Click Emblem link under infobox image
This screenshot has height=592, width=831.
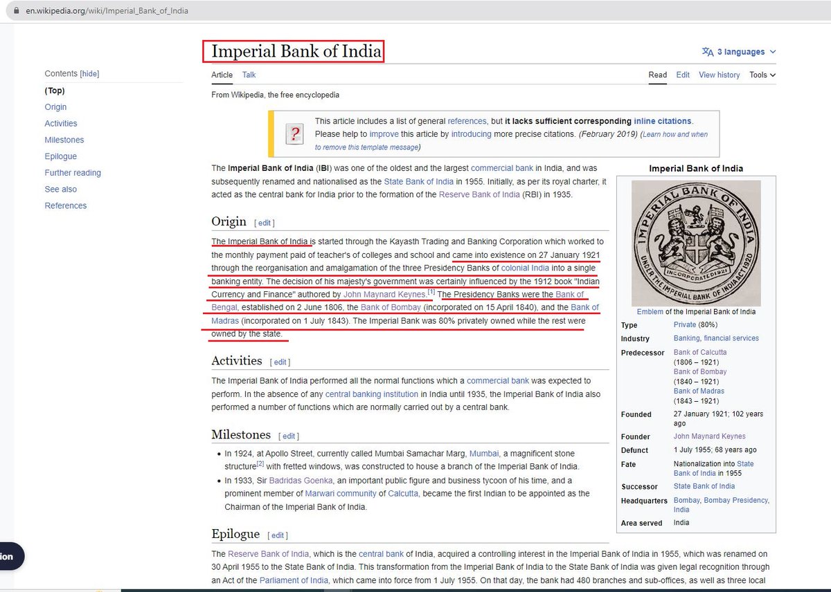650,312
